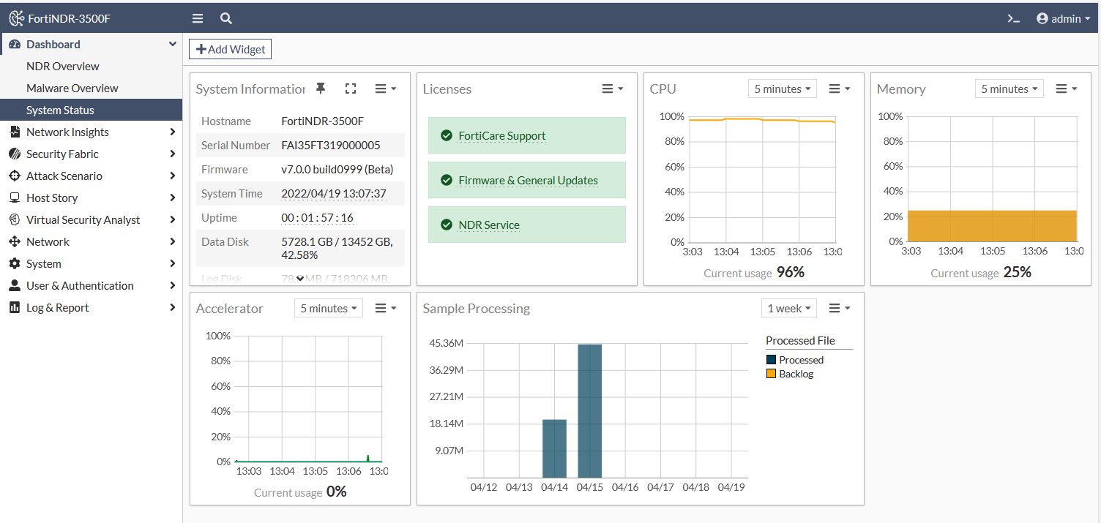The image size is (1101, 523).
Task: Click the Dashboard gauge icon
Action: click(x=15, y=45)
